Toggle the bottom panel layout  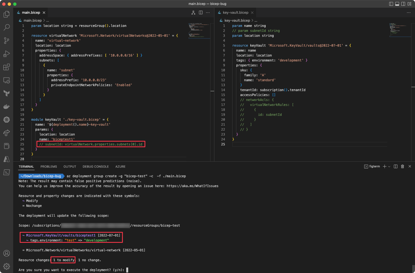click(397, 4)
